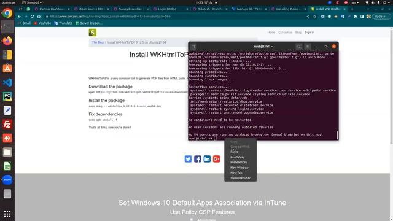Image resolution: width=393 pixels, height=221 pixels.
Task: Select New Window in the context menu
Action: [x=239, y=168]
